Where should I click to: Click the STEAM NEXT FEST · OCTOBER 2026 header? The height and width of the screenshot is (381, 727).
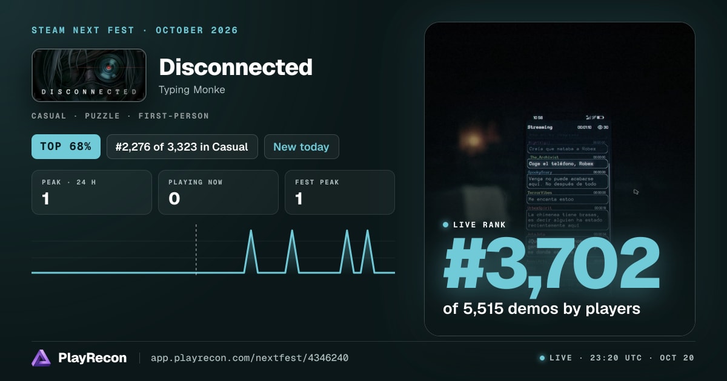[135, 30]
